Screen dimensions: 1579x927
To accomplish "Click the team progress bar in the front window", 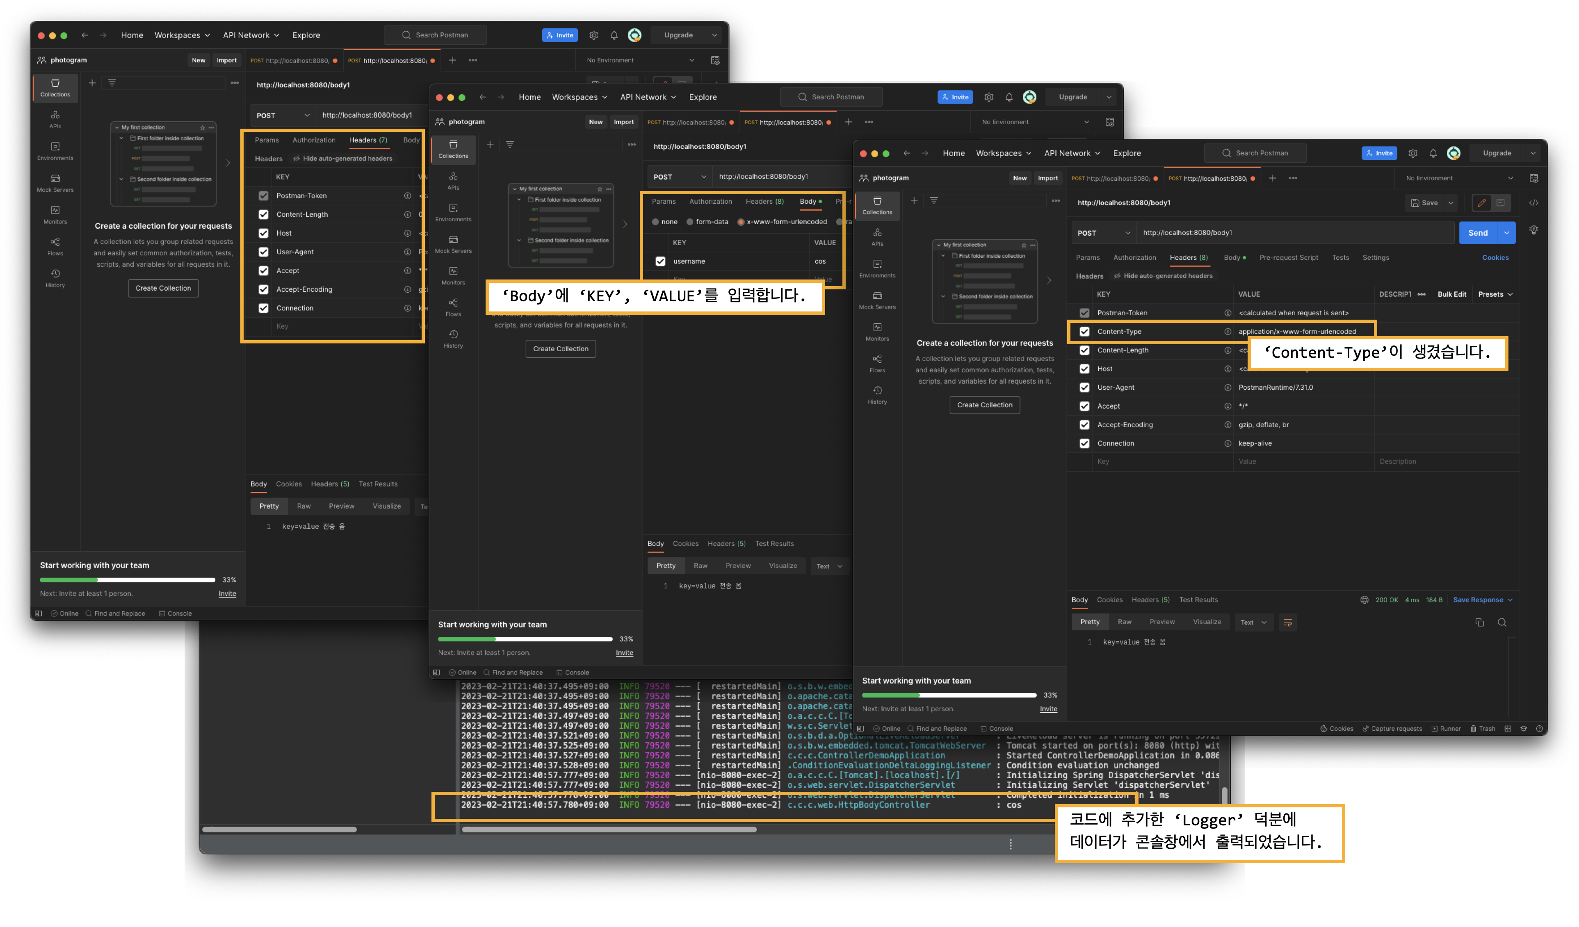I will 949,695.
